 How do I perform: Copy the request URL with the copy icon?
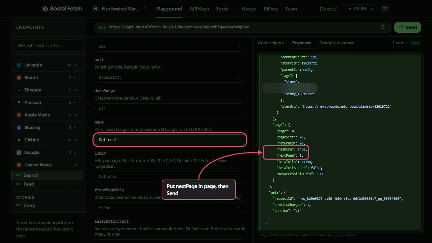383,27
